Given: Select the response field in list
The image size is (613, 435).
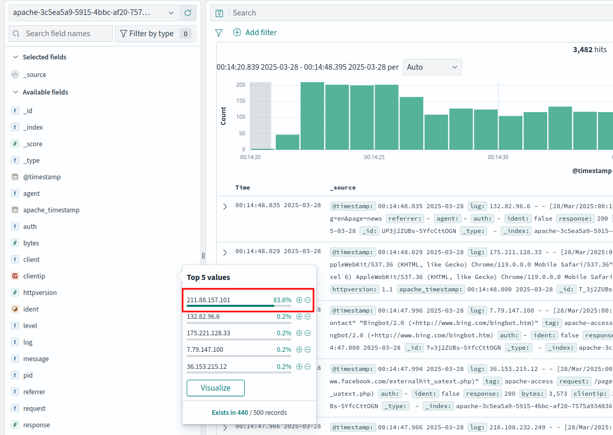Looking at the screenshot, I should 36,425.
